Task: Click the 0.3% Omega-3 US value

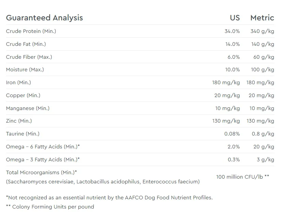Action: point(234,159)
